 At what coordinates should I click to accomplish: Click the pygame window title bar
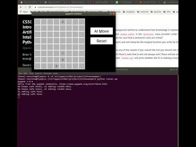point(73,14)
